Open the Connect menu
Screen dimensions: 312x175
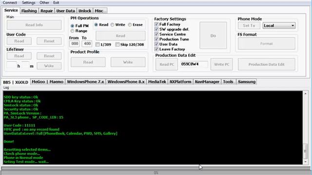tap(10, 2)
